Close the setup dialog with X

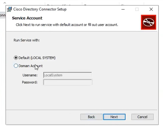click(151, 9)
